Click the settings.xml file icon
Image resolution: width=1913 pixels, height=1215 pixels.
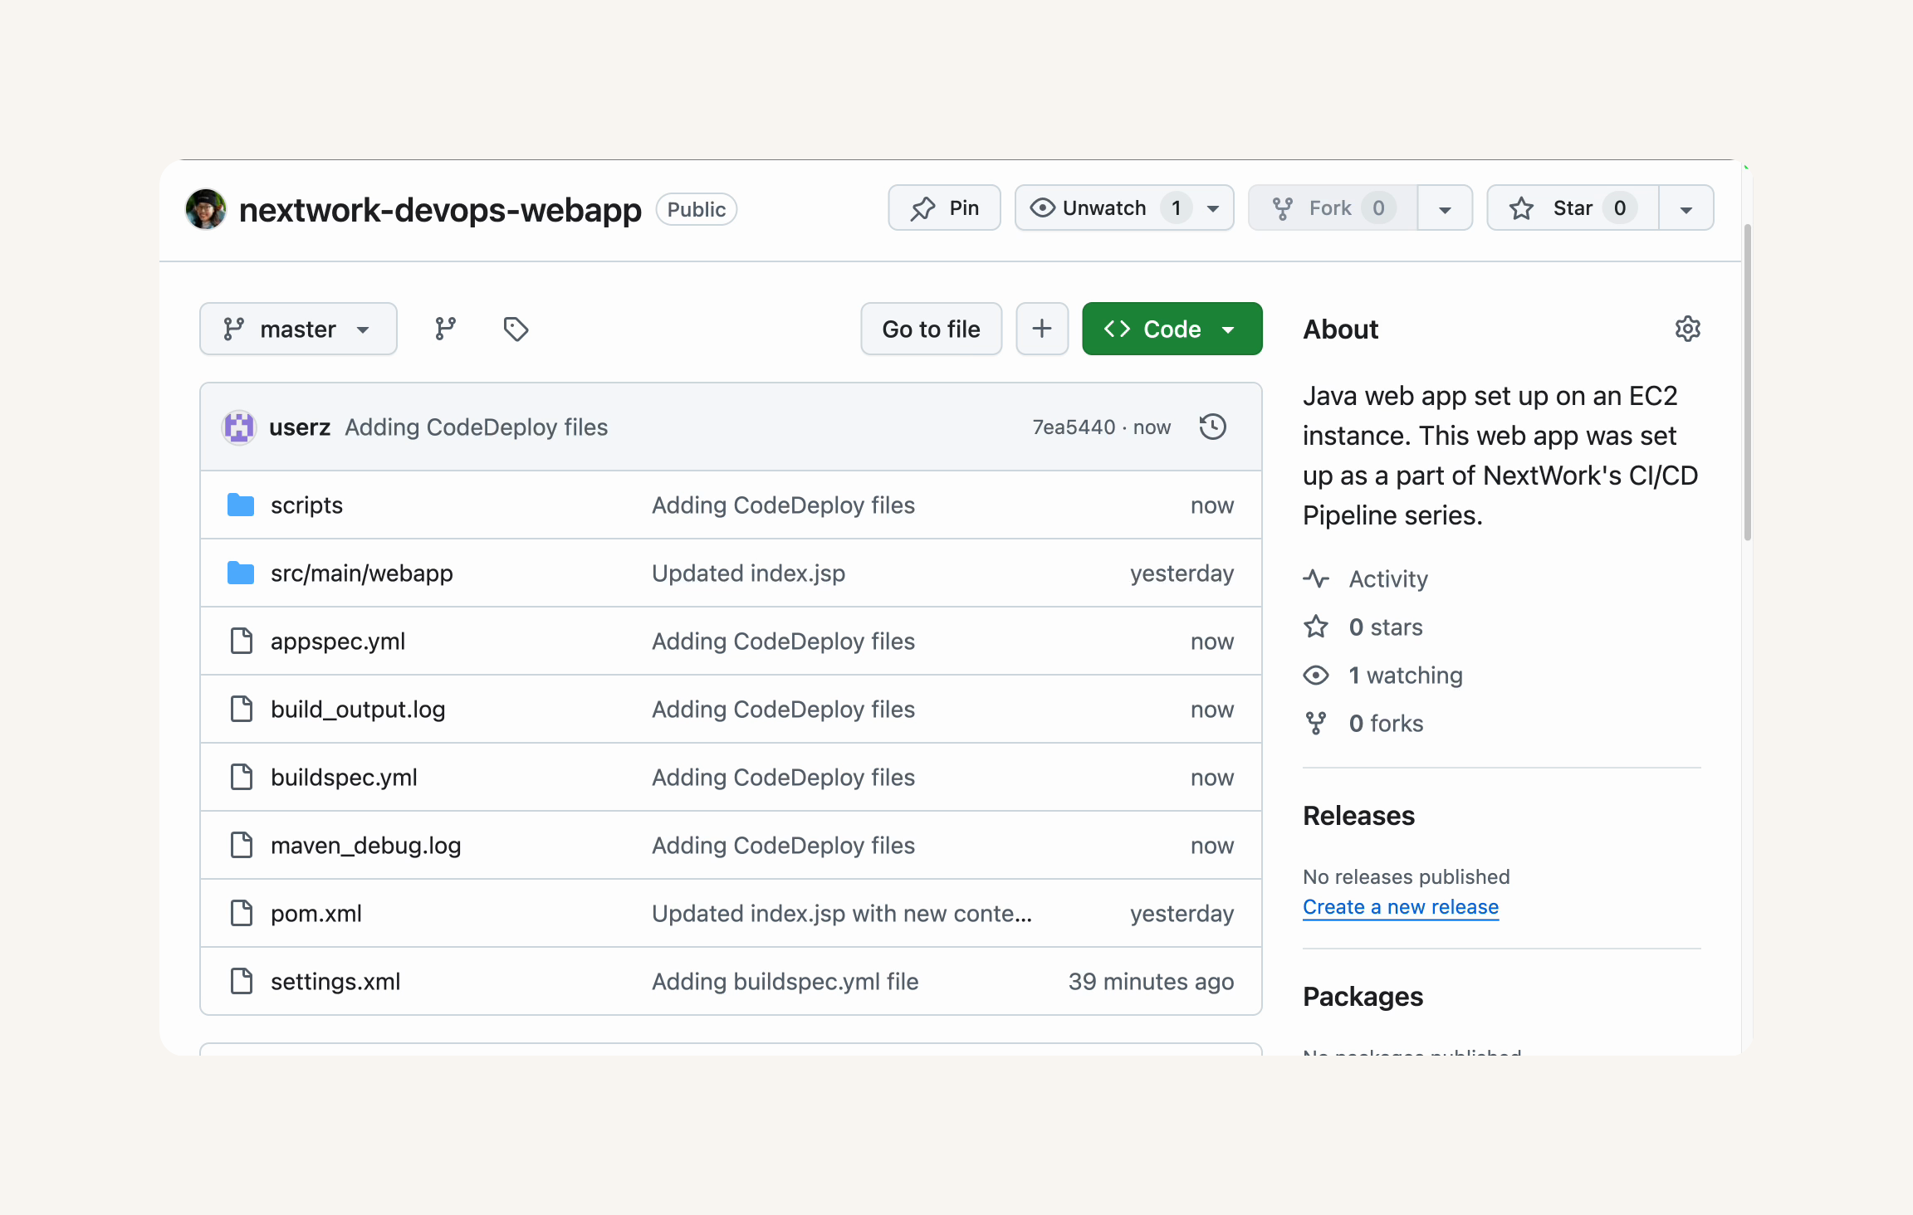coord(242,981)
